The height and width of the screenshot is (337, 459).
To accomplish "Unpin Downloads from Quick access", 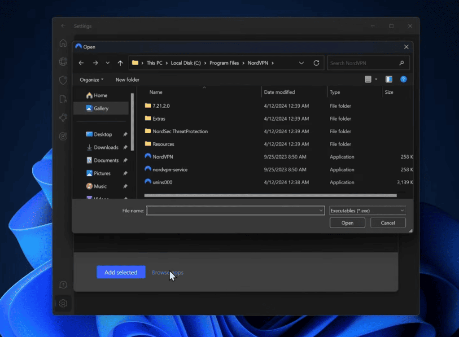I will click(x=126, y=147).
